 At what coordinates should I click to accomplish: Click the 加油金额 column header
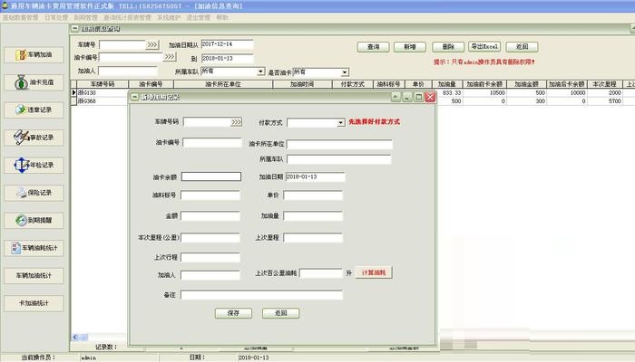(x=526, y=84)
